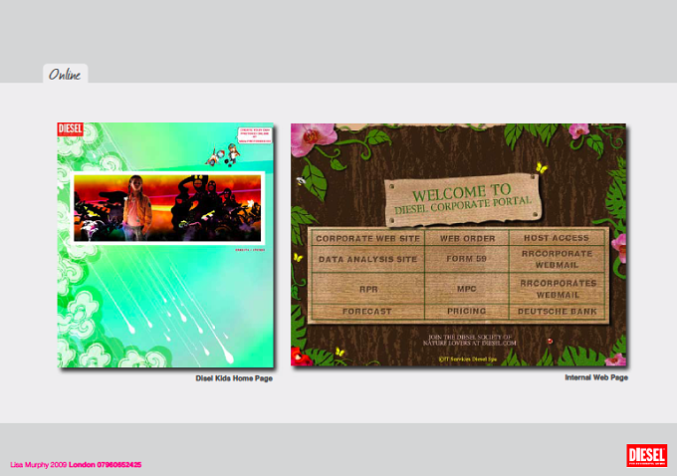This screenshot has width=677, height=476.
Task: Open the MPC link
Action: coord(467,289)
